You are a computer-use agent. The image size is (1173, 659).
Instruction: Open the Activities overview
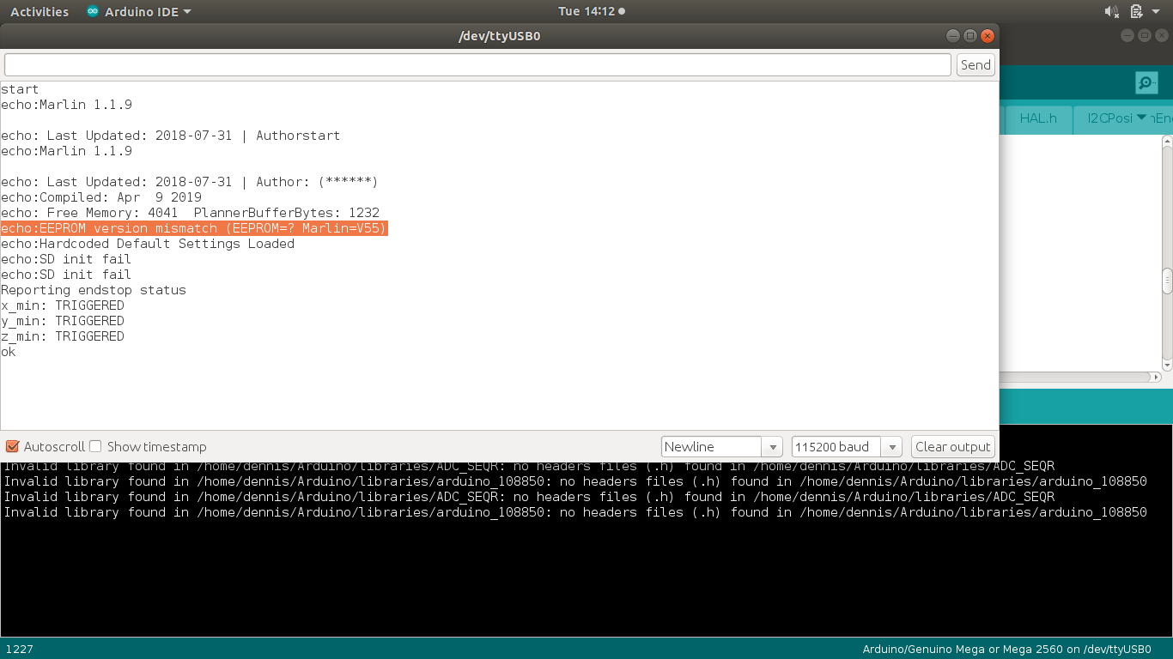[x=40, y=11]
